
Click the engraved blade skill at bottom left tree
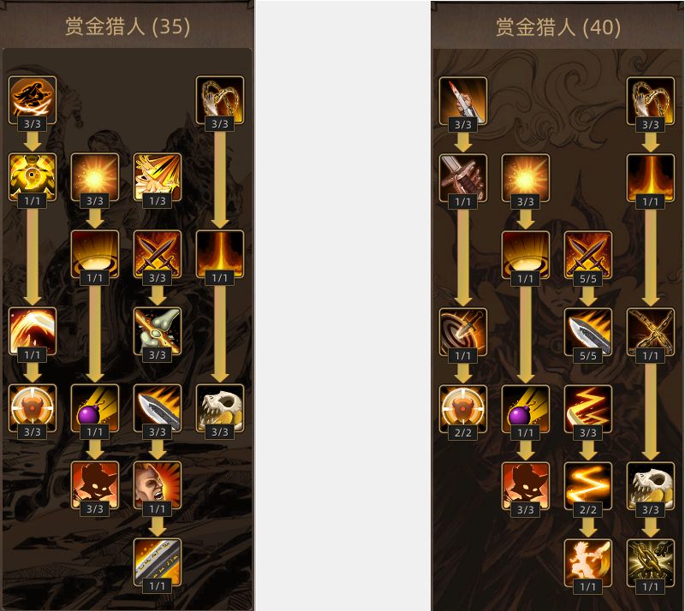pos(158,561)
